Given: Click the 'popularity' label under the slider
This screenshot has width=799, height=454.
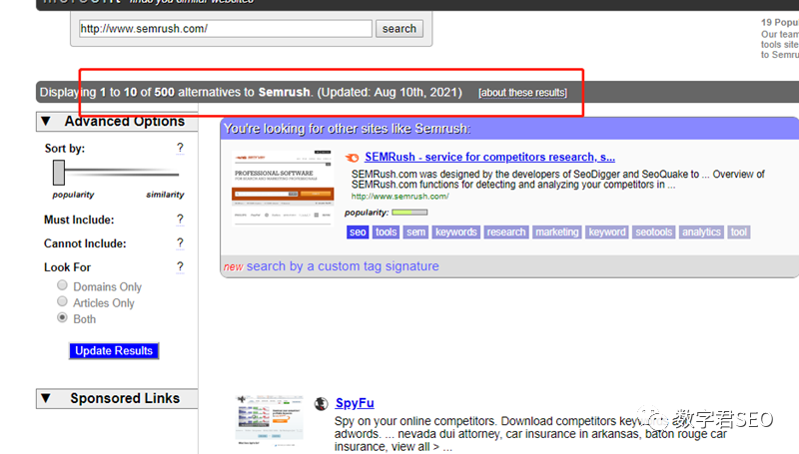Looking at the screenshot, I should tap(73, 195).
